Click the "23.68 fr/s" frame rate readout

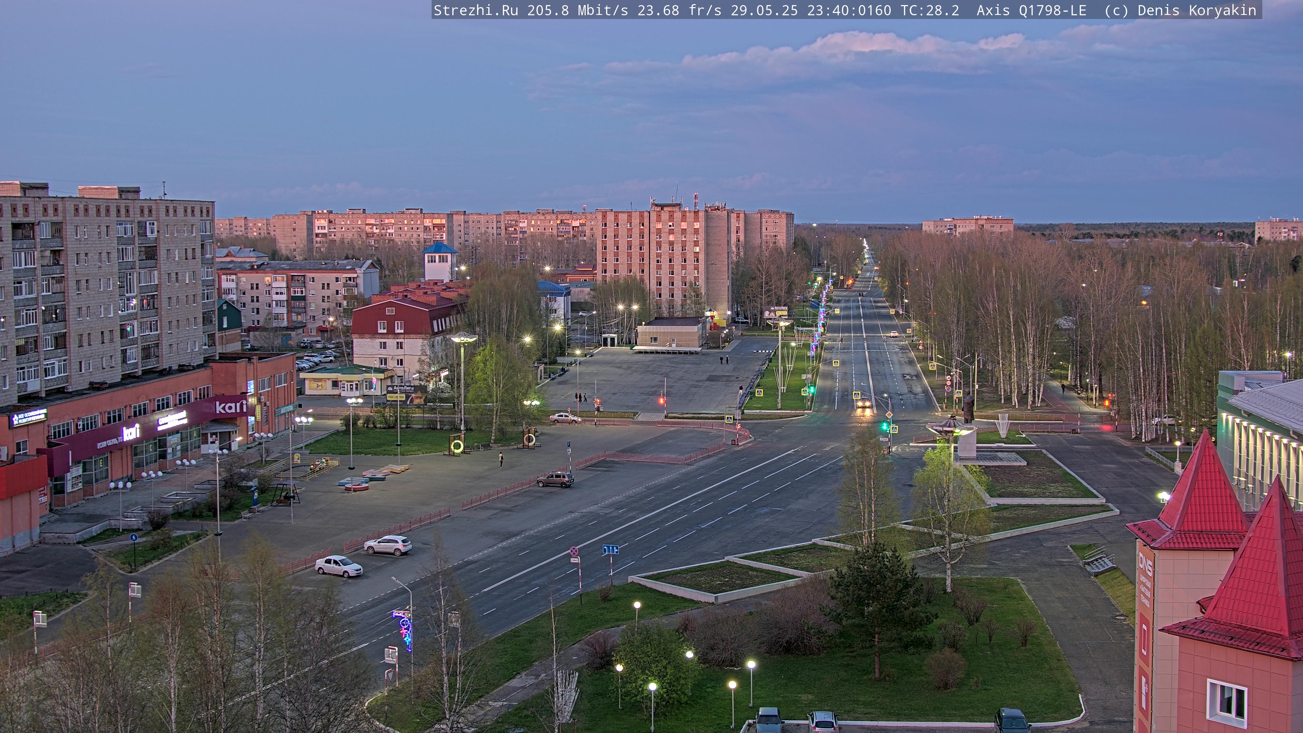[679, 11]
